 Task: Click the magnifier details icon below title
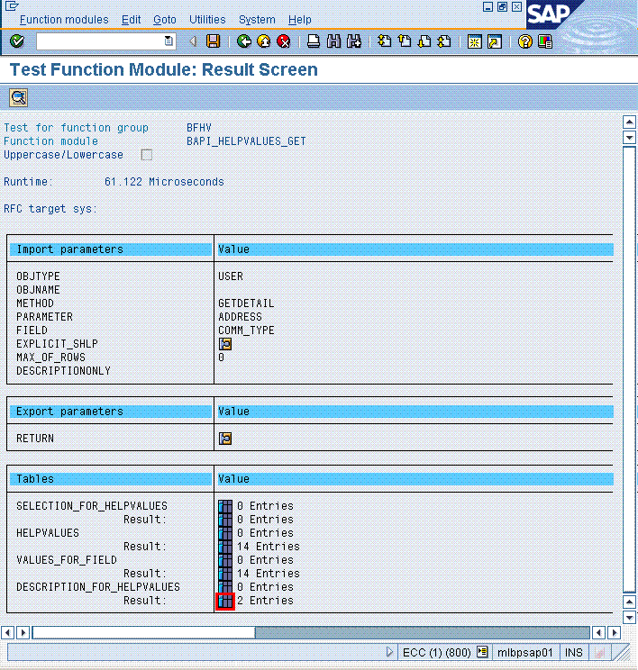tap(18, 98)
